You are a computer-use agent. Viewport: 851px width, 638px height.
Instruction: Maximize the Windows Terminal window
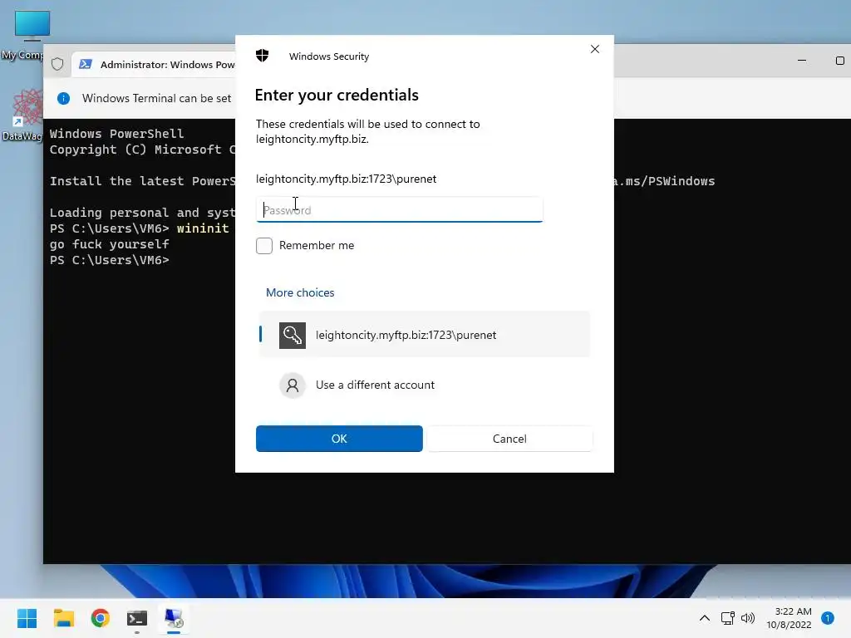[x=839, y=60]
